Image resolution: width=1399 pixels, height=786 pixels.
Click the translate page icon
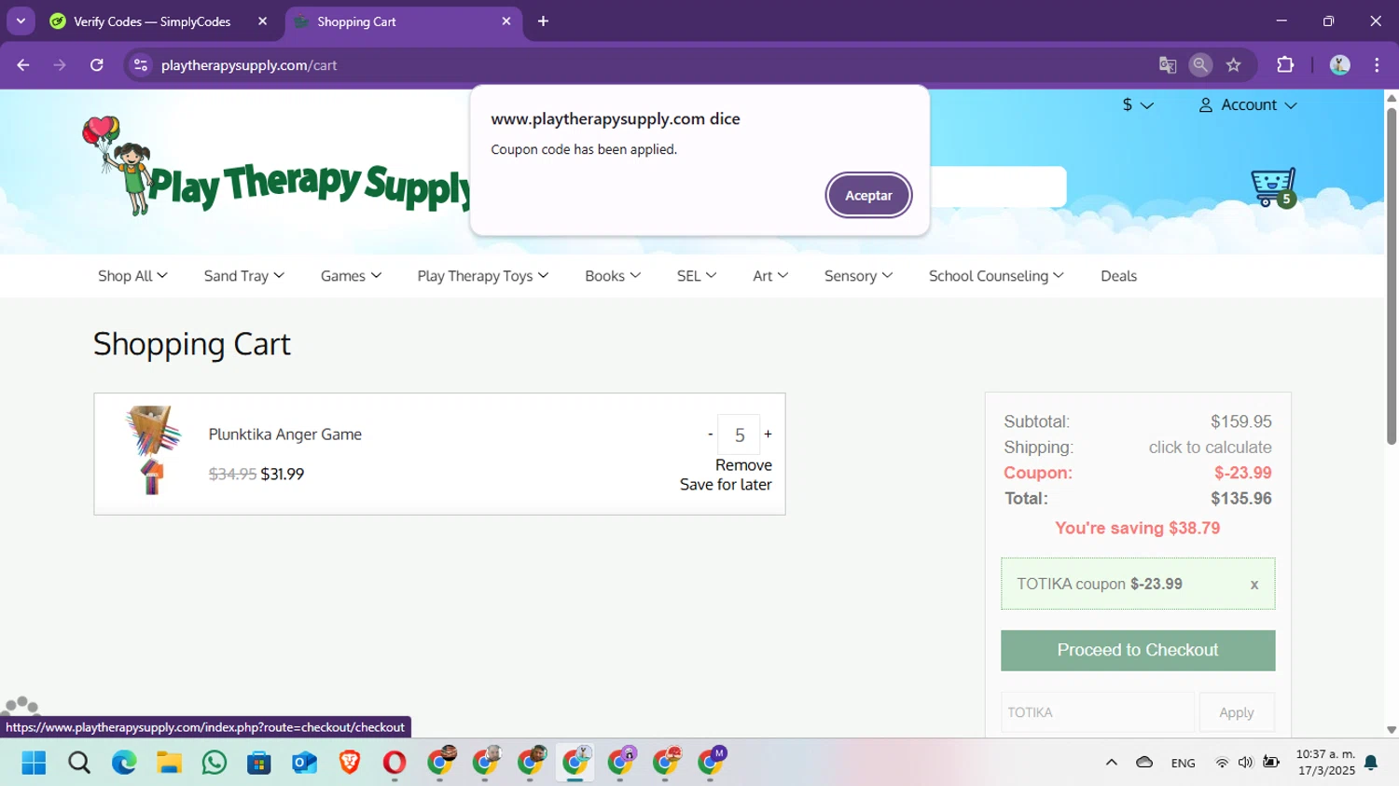point(1168,65)
